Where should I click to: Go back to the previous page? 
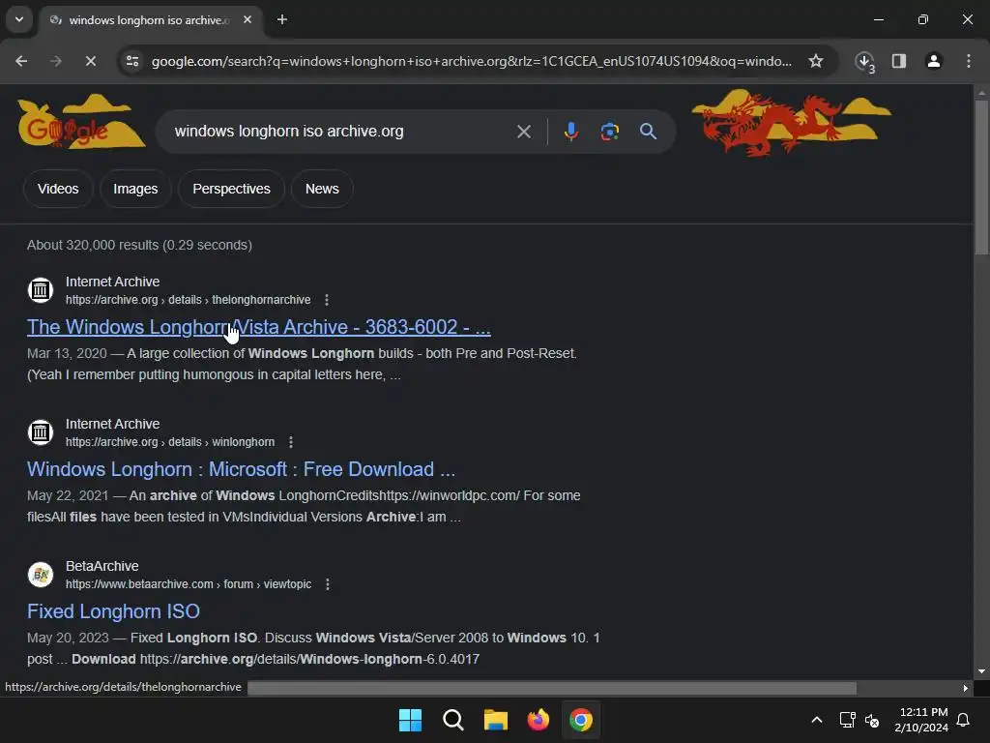pos(21,61)
